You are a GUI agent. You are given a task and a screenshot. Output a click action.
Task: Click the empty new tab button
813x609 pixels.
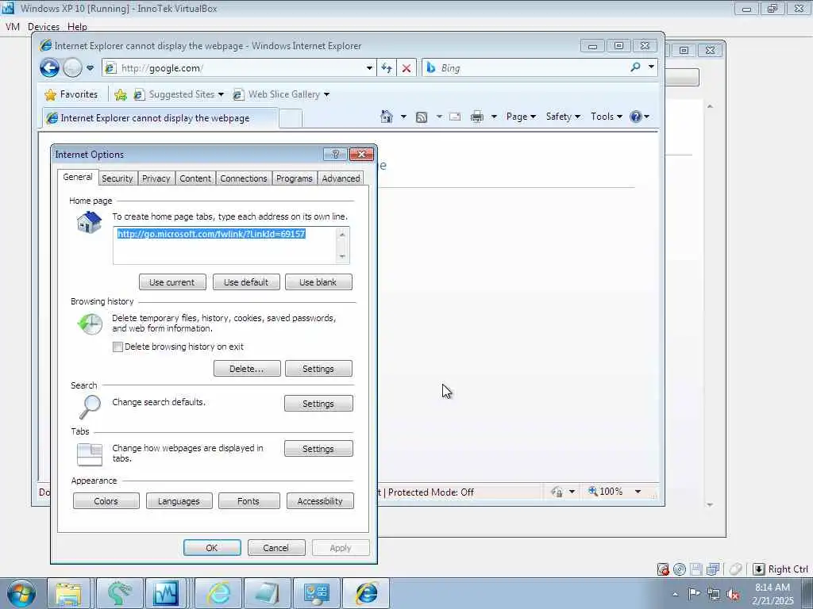click(x=291, y=119)
